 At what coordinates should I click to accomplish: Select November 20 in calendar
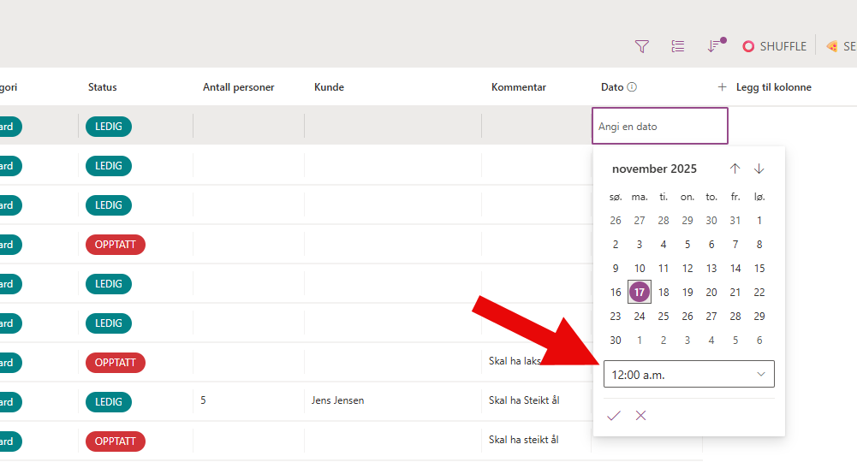(x=711, y=292)
